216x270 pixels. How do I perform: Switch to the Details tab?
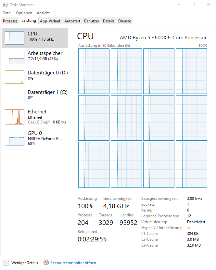pyautogui.click(x=108, y=21)
